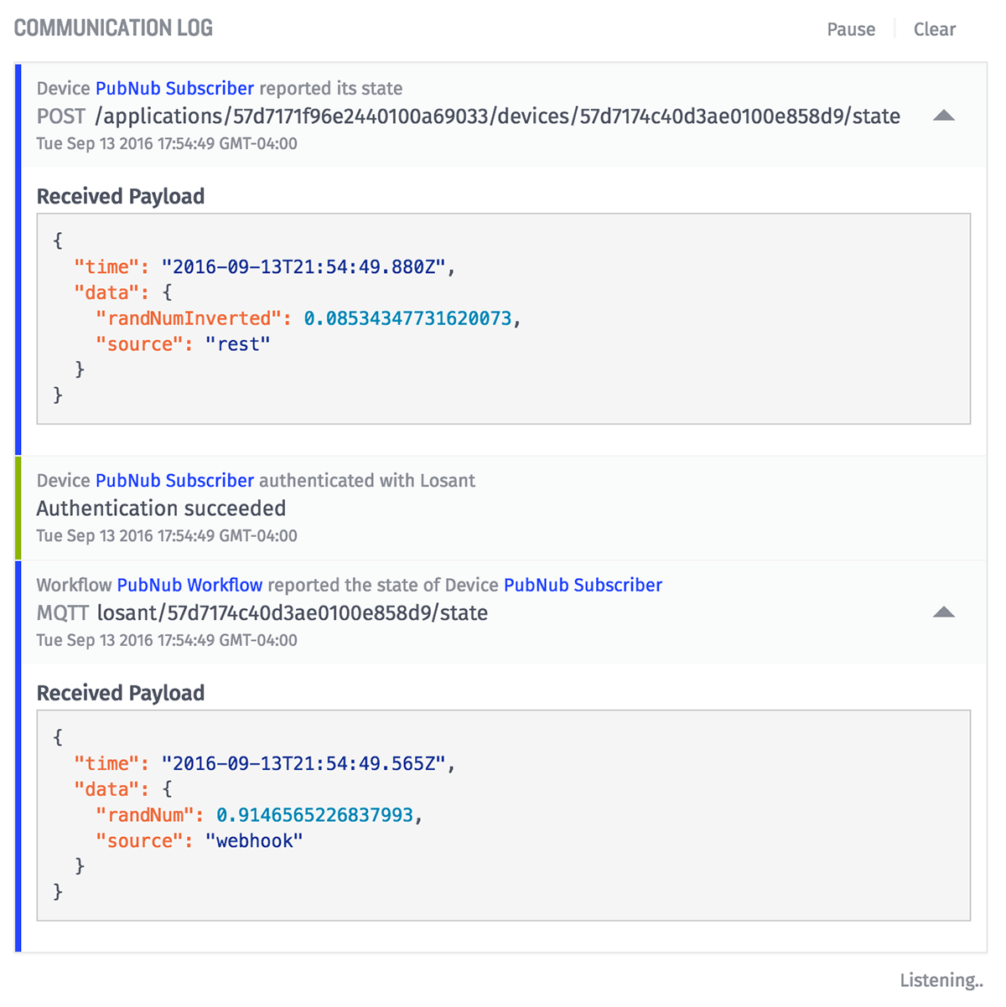
Task: Click the Listening.. status text
Action: click(941, 980)
